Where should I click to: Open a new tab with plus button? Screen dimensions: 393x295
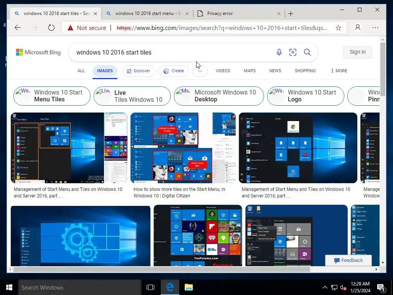pyautogui.click(x=291, y=13)
